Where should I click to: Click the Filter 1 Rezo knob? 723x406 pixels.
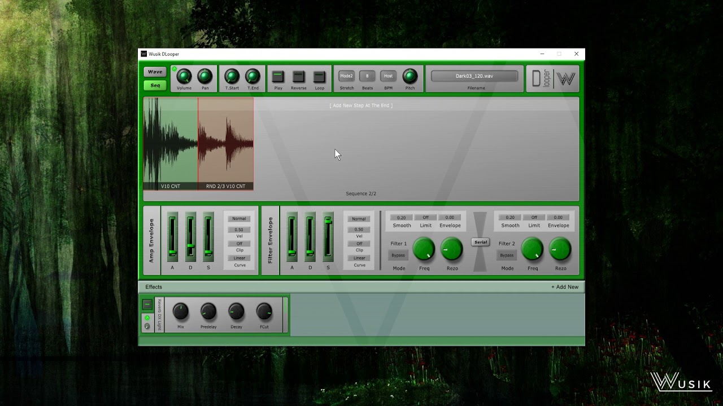point(452,249)
